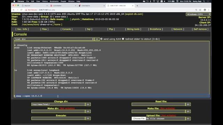Open Chrome's Bookmarks menu
The width and height of the screenshot is (223, 125).
(54, 1)
